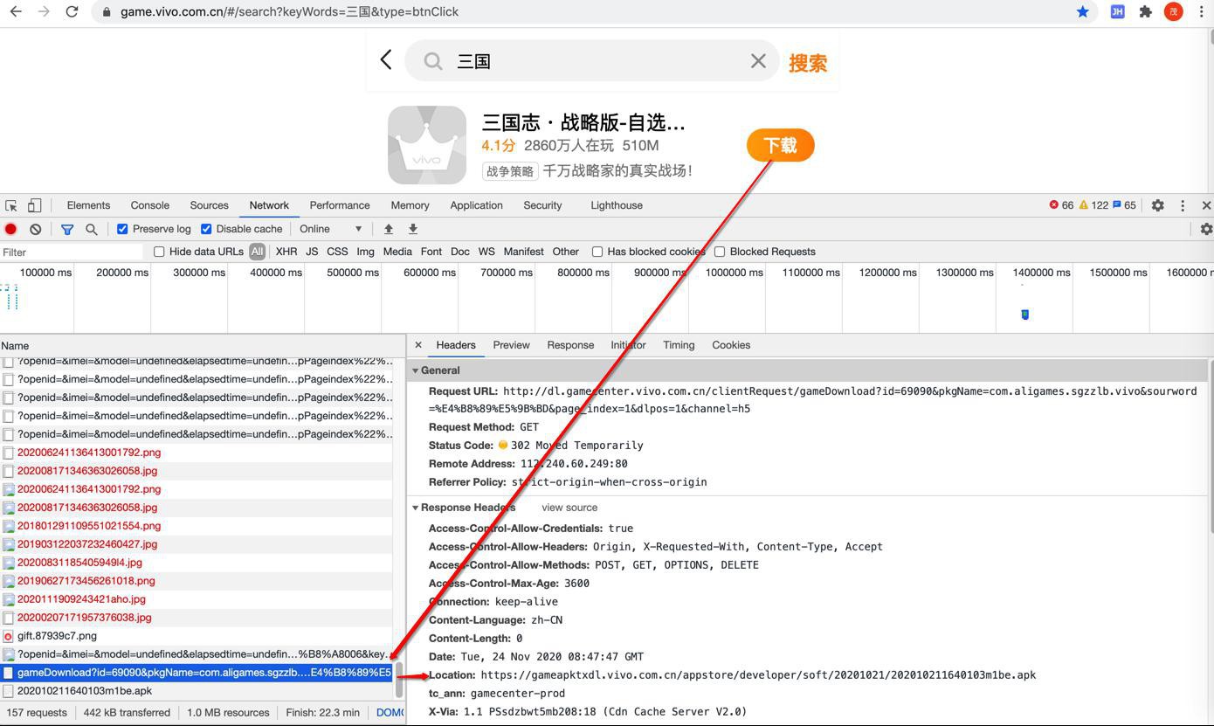Click the yellow warnings count 122 badge

[x=1093, y=205]
